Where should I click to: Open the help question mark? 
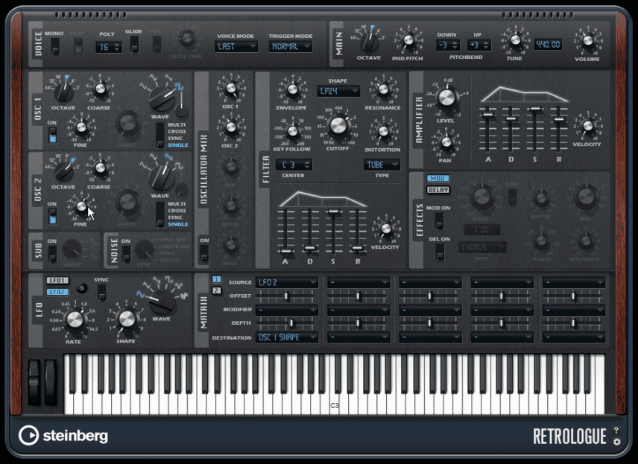pyautogui.click(x=617, y=430)
